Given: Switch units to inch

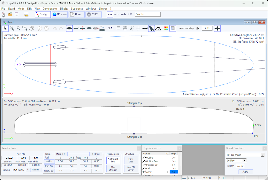Looking at the screenshot, I should click(x=123, y=14).
